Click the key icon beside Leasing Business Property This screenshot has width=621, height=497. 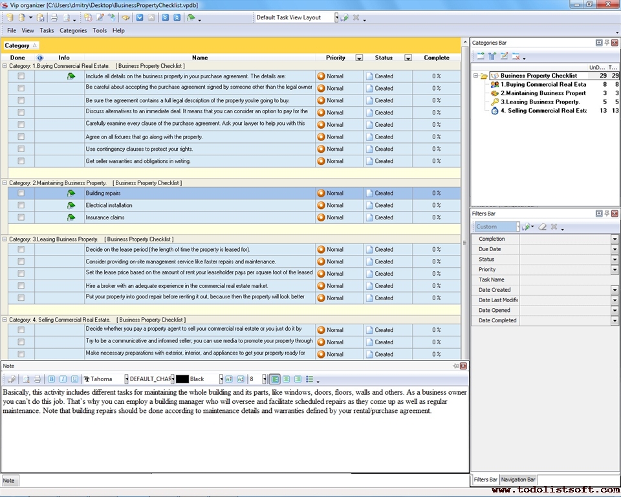[494, 102]
